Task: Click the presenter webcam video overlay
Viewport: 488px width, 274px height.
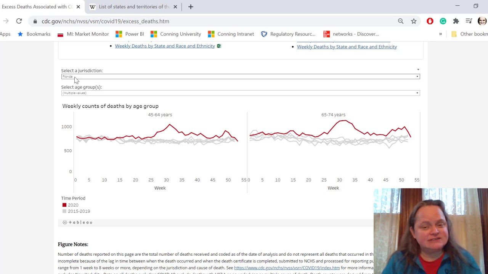Action: click(x=431, y=231)
